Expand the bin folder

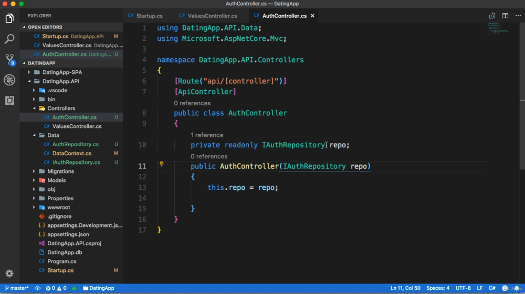(71, 99)
